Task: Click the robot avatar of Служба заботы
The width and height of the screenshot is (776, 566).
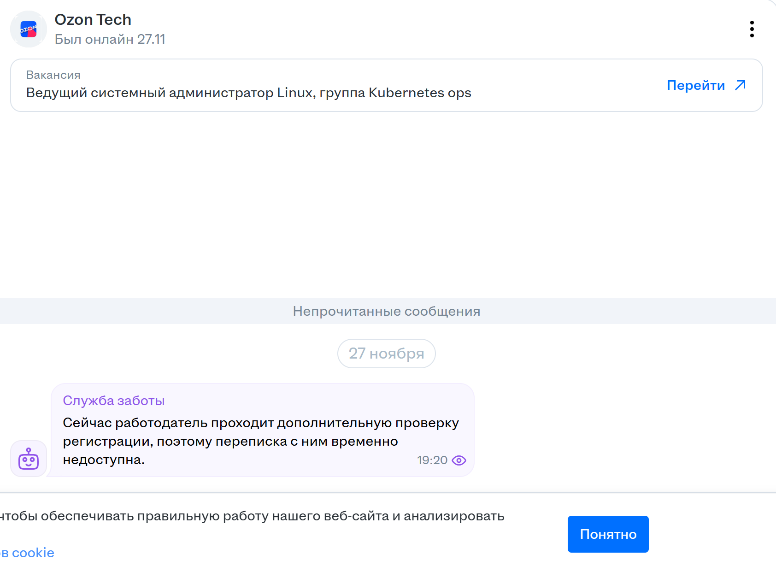Action: [29, 459]
